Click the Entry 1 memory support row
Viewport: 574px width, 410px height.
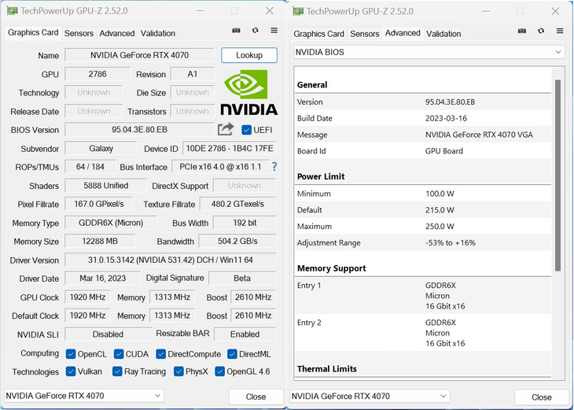423,295
